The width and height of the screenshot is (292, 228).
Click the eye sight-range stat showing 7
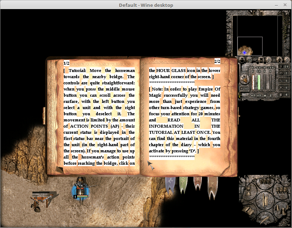[284, 73]
